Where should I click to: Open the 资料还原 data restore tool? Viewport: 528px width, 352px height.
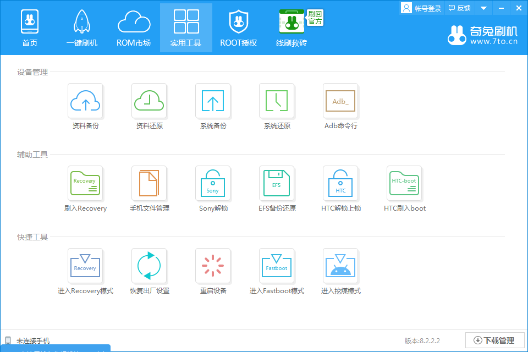click(x=149, y=101)
